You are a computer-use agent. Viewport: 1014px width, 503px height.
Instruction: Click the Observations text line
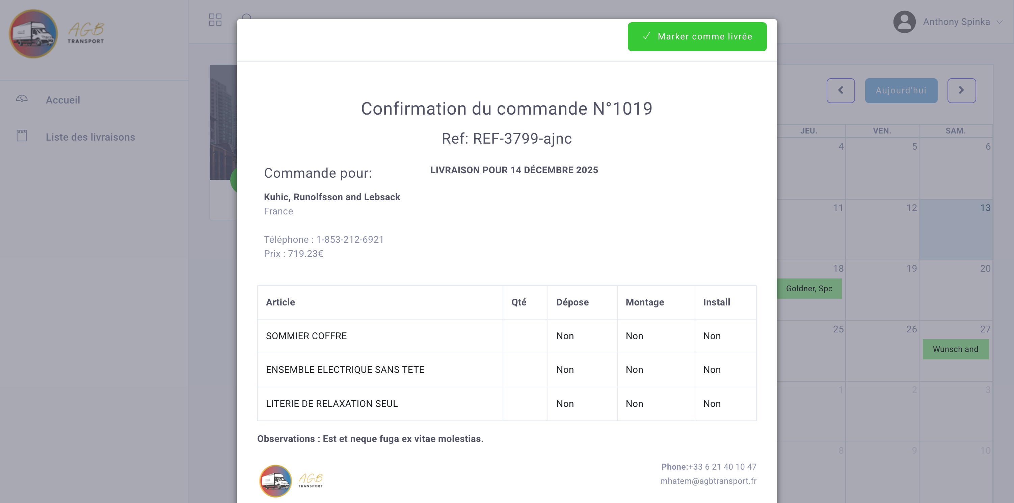tap(370, 439)
